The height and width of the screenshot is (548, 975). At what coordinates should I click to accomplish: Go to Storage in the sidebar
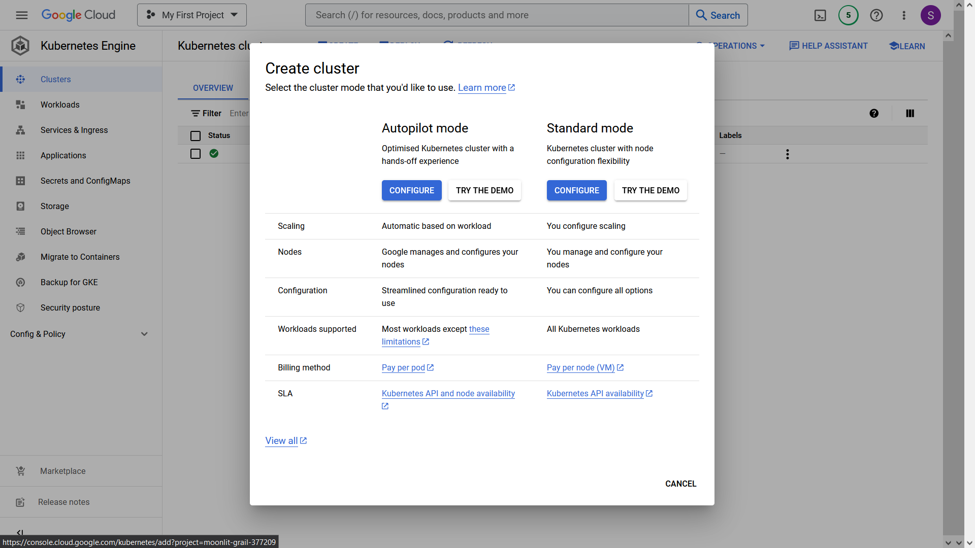point(55,206)
